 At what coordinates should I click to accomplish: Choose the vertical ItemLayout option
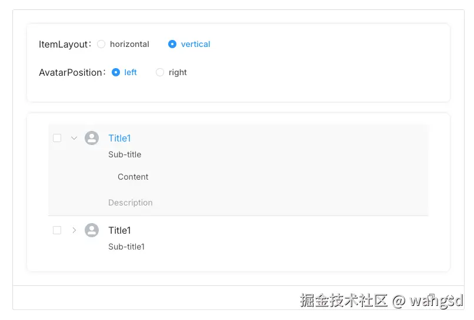tap(172, 44)
